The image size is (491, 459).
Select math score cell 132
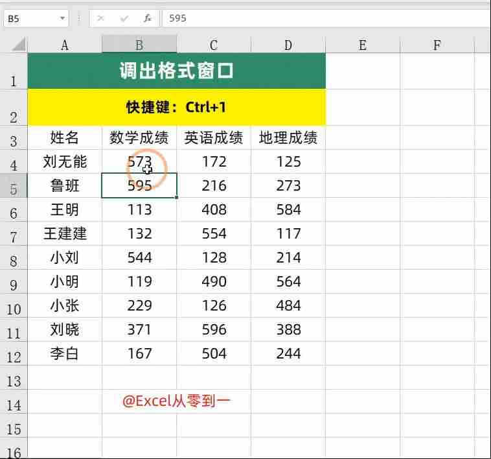click(x=139, y=234)
